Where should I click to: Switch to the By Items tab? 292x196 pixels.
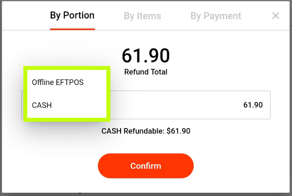tap(142, 16)
